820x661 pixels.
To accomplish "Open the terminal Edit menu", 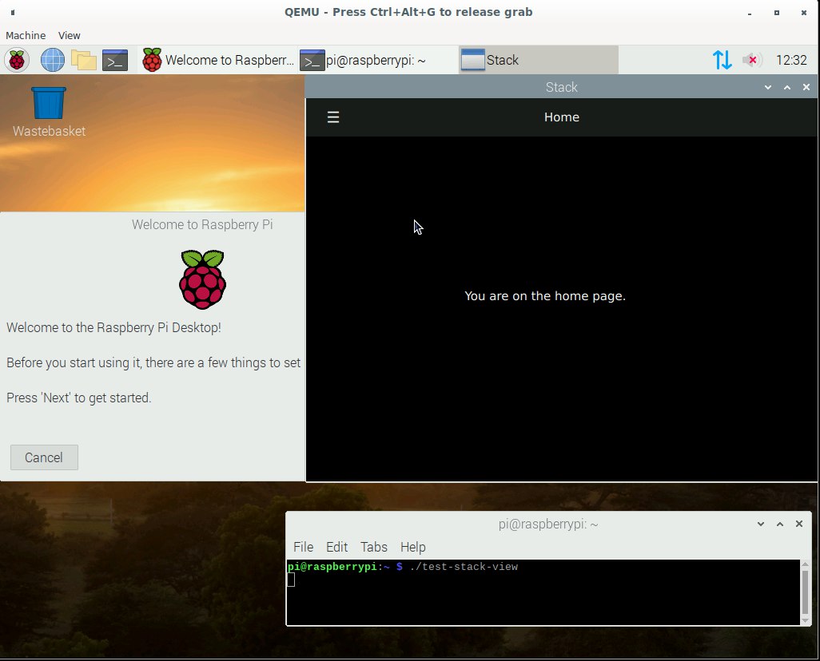I will 336,547.
